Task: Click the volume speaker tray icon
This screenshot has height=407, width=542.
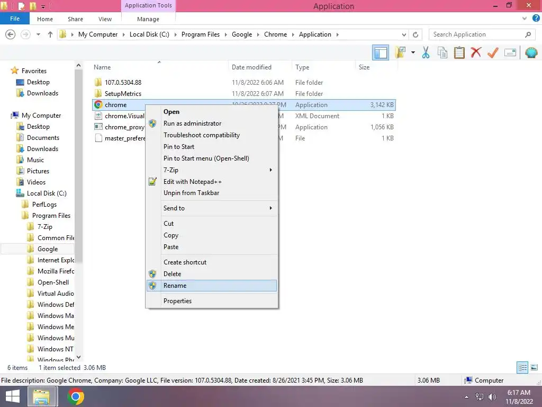Action: (x=492, y=397)
